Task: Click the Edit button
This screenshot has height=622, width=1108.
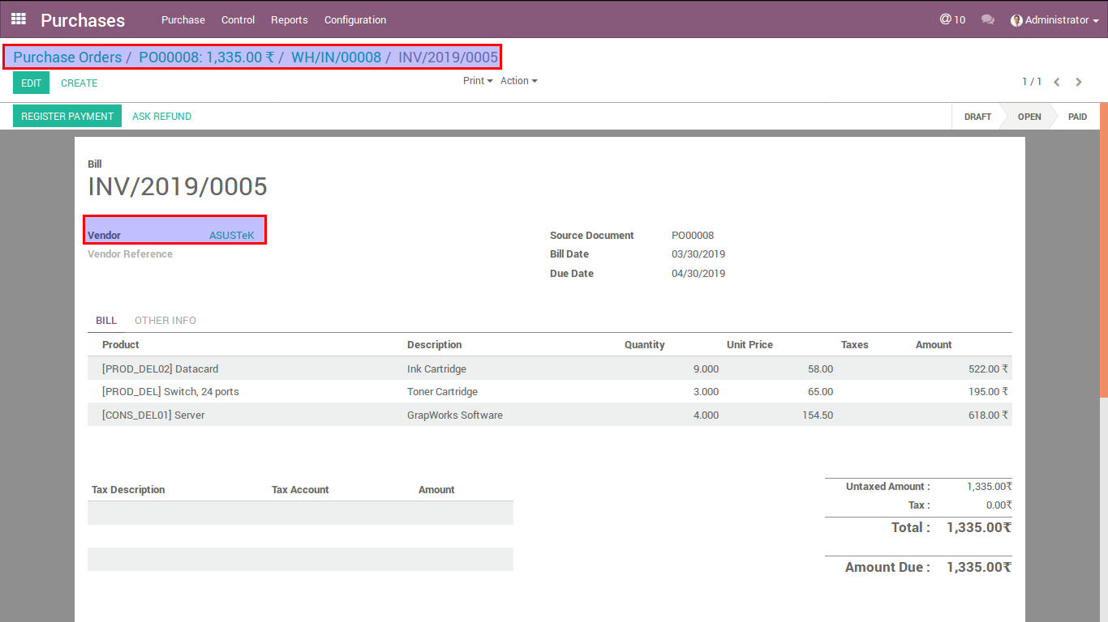Action: click(x=31, y=83)
